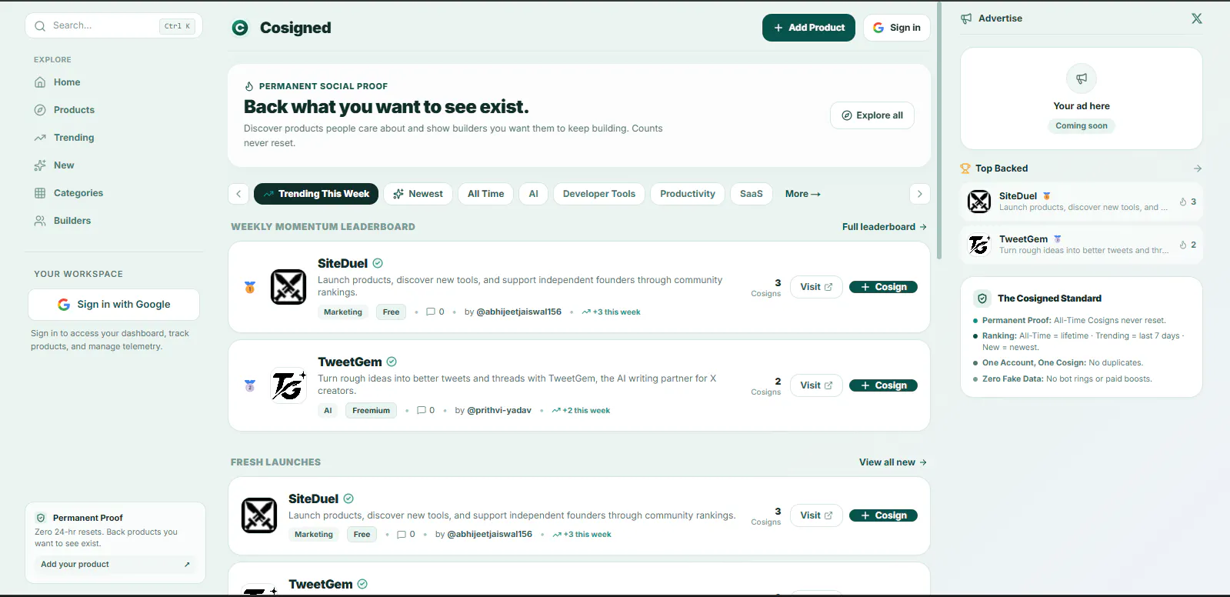Screen dimensions: 1230x597
Task: Click the Cosigned Standard shield icon
Action: coord(982,298)
